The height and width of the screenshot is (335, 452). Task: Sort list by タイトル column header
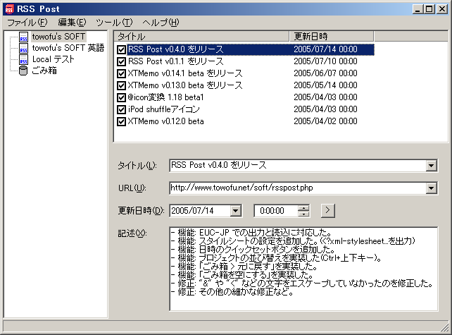point(201,37)
